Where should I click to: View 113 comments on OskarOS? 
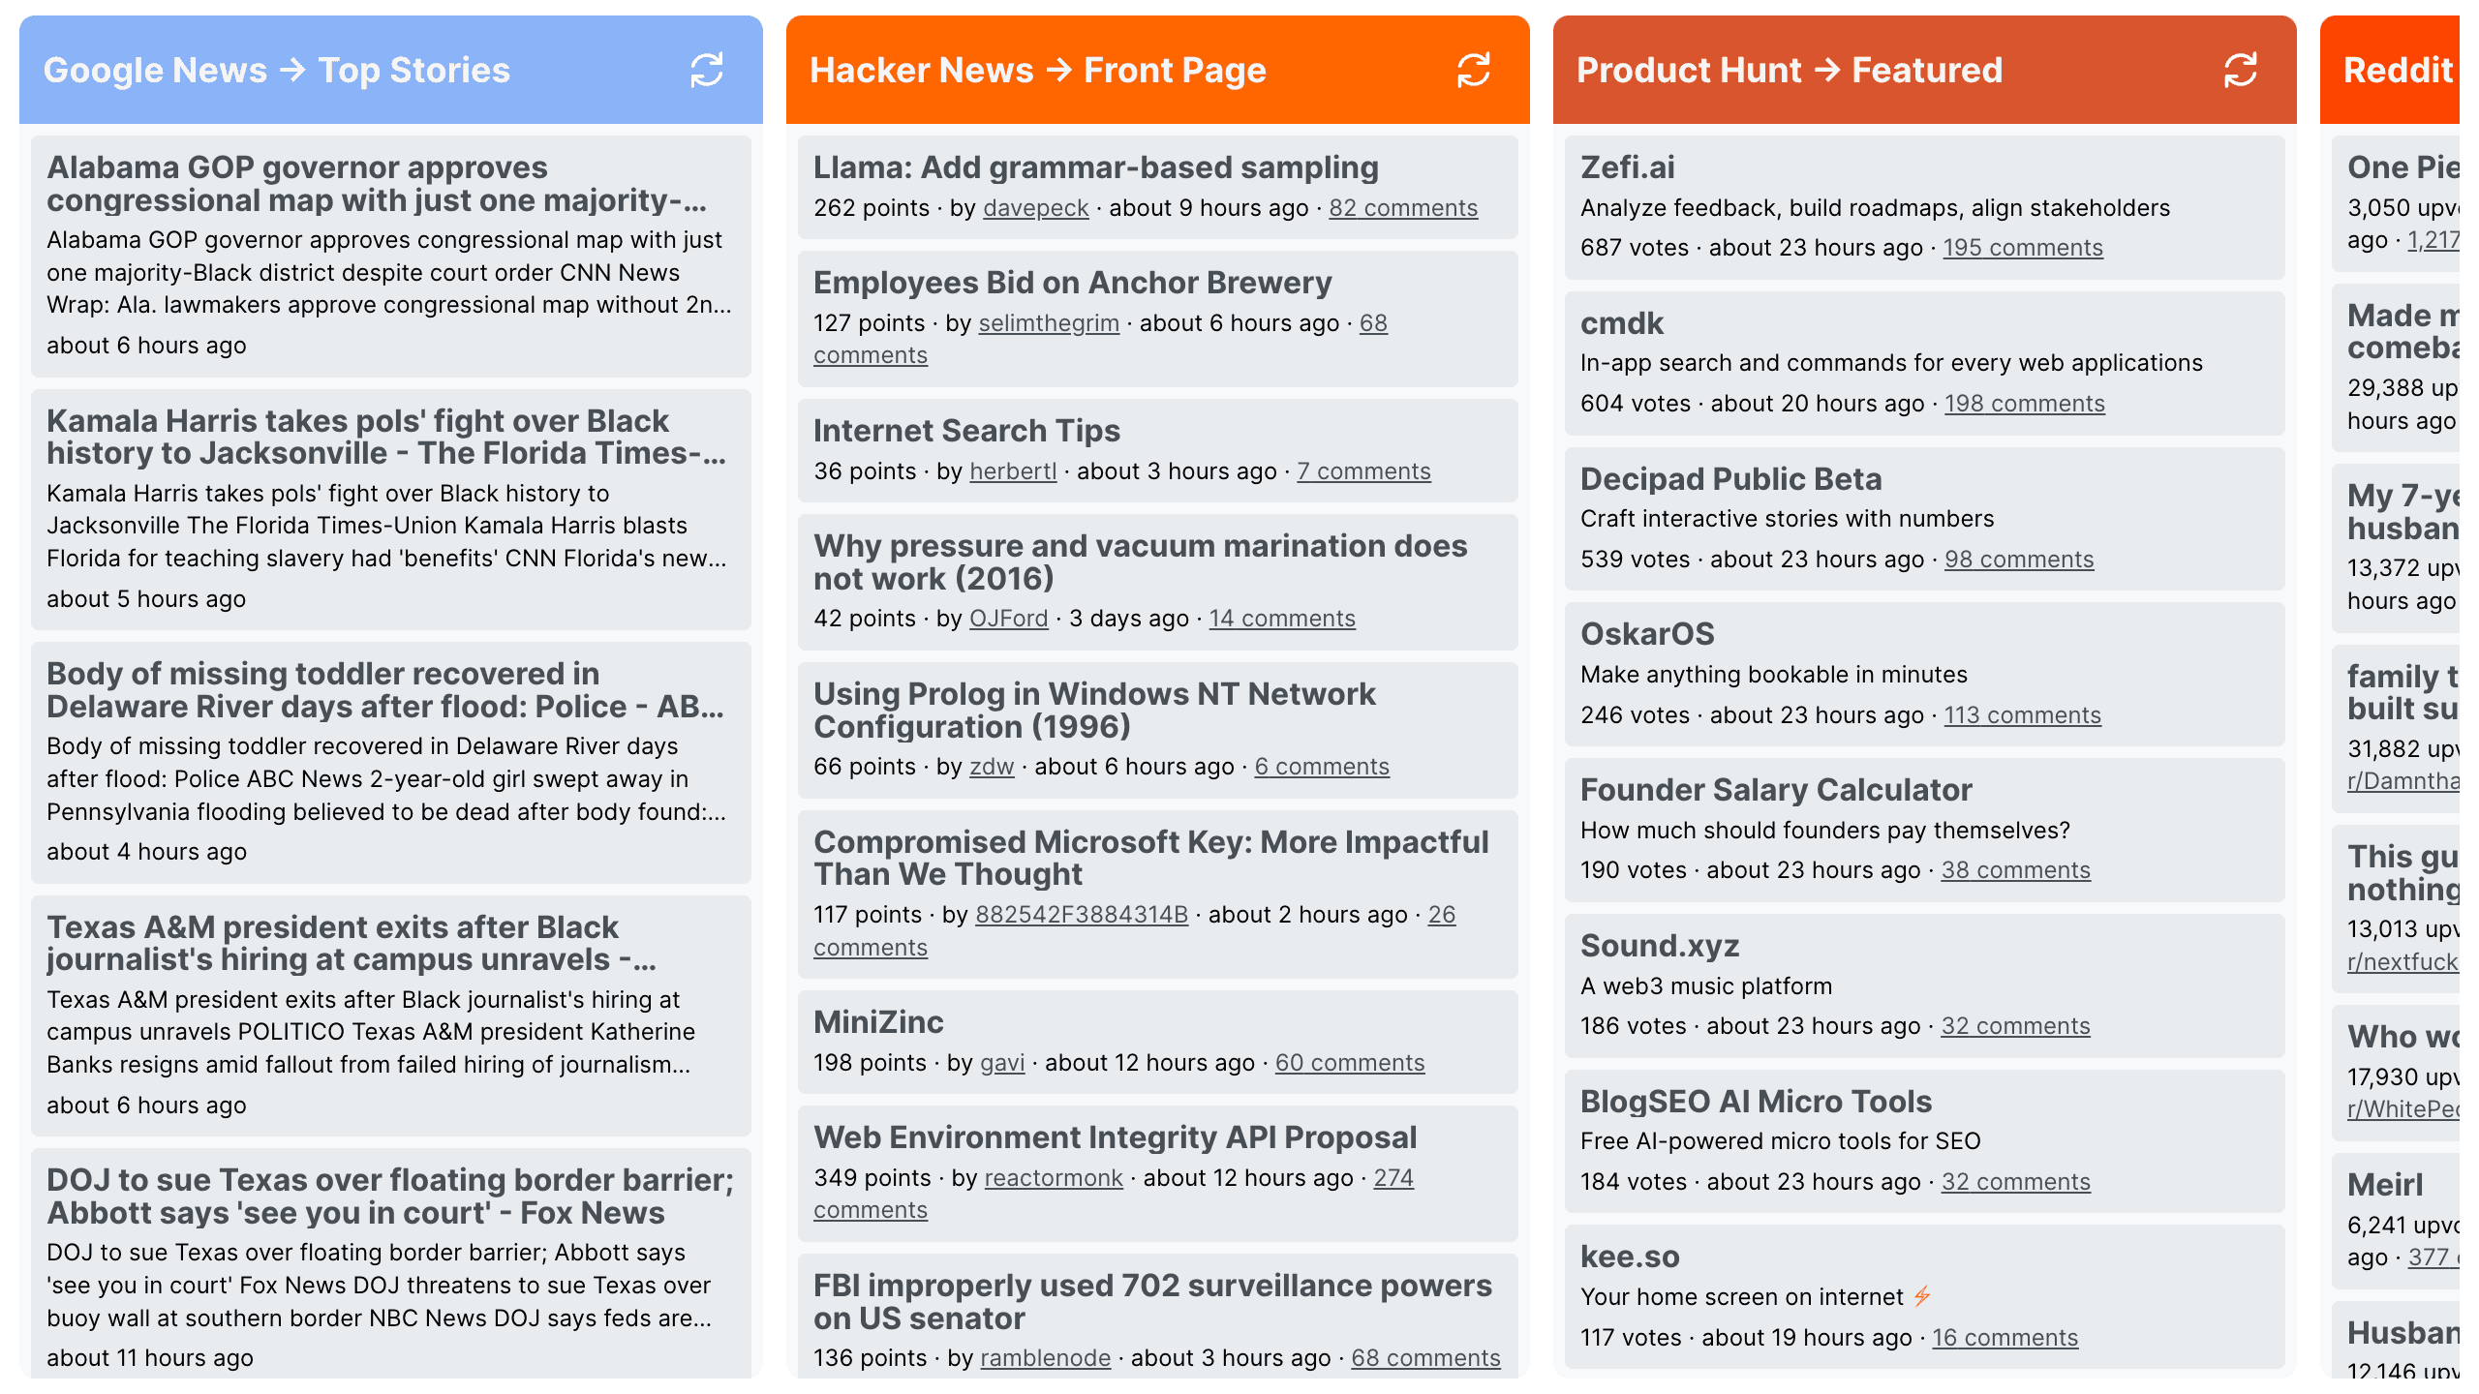pos(2023,715)
